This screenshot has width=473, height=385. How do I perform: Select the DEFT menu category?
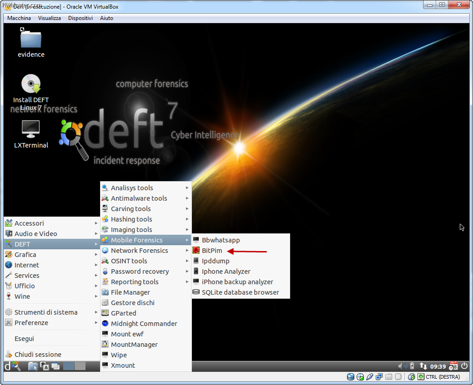click(x=52, y=244)
